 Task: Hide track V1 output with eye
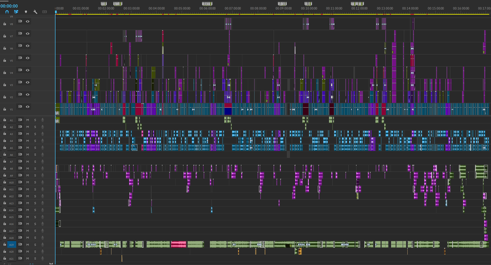27,107
